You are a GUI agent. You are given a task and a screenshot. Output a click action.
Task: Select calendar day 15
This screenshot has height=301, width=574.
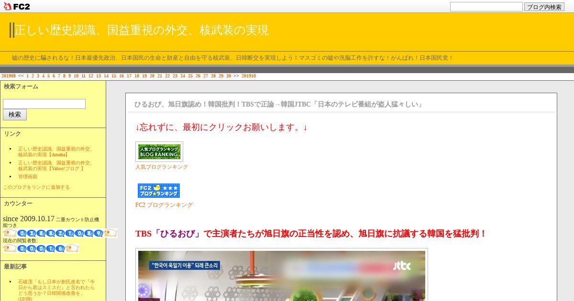pyautogui.click(x=114, y=76)
